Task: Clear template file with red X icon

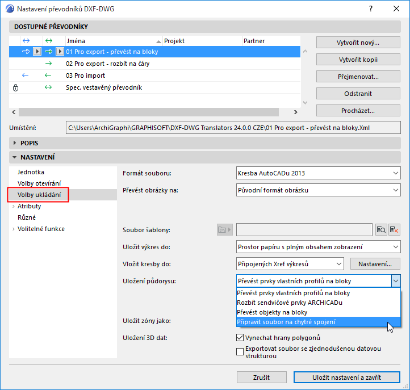Action: click(394, 230)
